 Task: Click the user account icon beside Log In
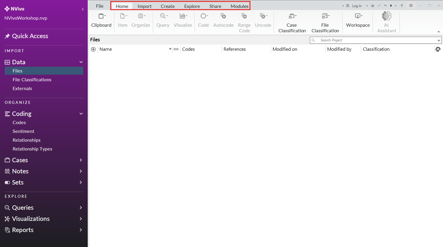point(348,6)
